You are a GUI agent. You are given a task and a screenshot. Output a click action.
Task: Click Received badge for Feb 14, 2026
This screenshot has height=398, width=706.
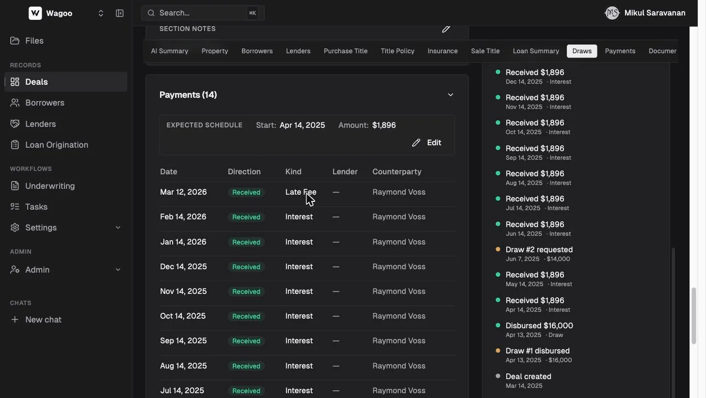coord(246,217)
